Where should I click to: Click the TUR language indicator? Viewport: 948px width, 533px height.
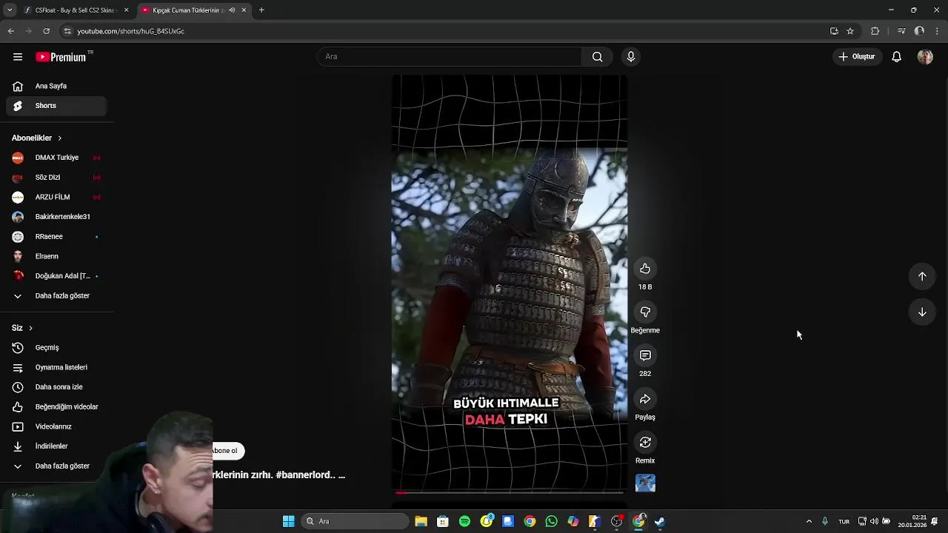click(x=844, y=521)
